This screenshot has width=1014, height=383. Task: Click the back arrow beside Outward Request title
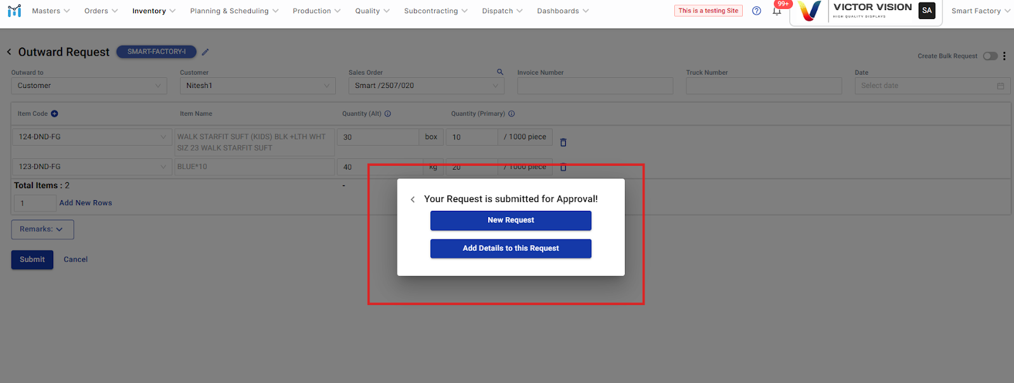click(x=9, y=52)
